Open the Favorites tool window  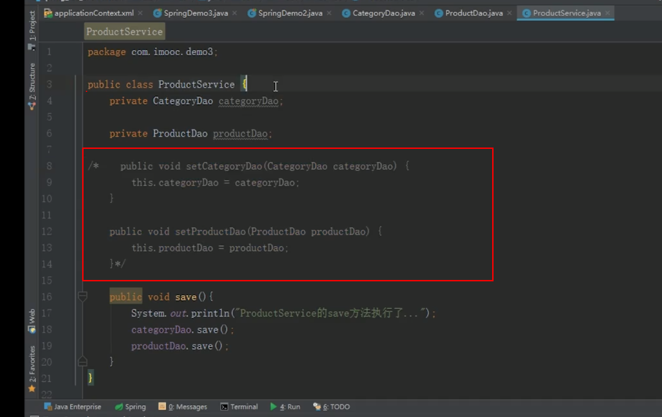32,364
